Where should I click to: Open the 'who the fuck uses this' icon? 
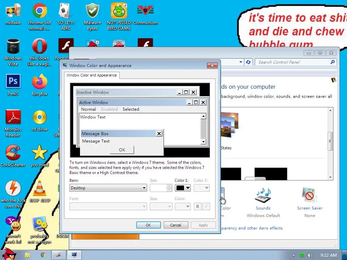click(13, 194)
